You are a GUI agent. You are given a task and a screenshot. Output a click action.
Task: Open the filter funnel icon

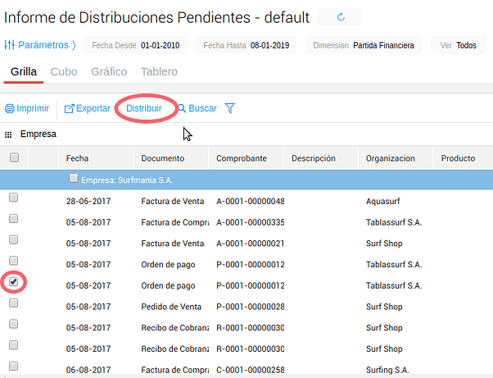click(x=230, y=108)
